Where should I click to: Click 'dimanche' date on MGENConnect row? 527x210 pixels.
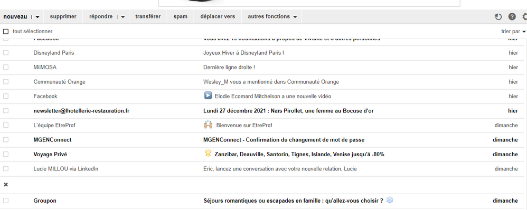coord(505,139)
